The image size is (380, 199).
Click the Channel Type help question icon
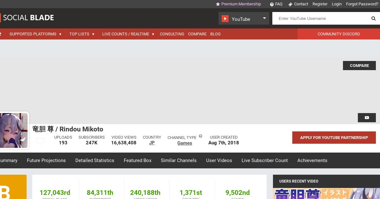(200, 136)
